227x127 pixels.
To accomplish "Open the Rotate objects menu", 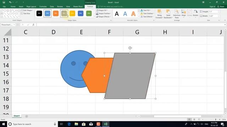I will click(195, 13).
